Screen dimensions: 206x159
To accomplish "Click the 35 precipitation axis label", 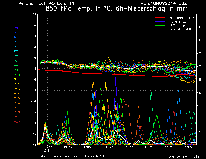I will click(200, 54).
